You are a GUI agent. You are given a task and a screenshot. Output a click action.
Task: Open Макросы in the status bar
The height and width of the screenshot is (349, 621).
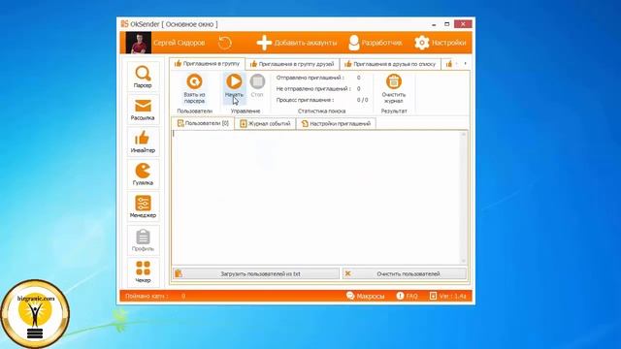coord(365,296)
